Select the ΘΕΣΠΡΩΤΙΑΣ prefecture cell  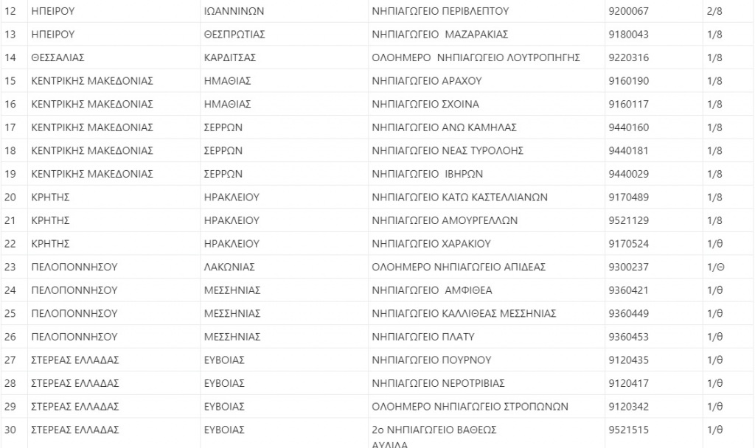234,35
